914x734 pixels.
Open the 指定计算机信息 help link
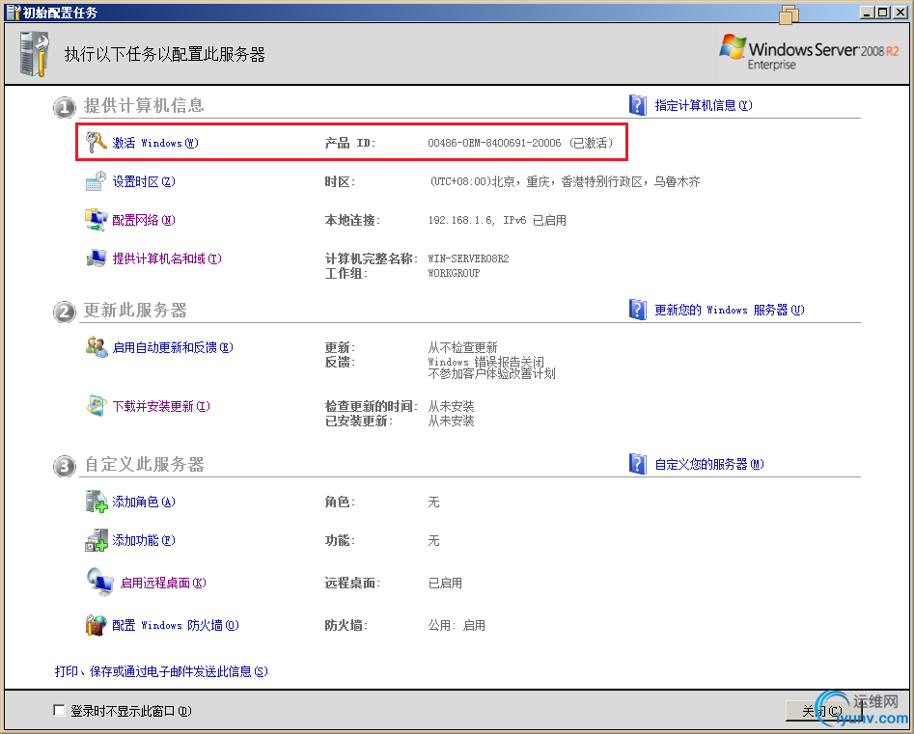[704, 105]
